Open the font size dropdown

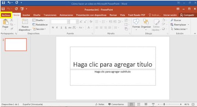(x=77, y=22)
